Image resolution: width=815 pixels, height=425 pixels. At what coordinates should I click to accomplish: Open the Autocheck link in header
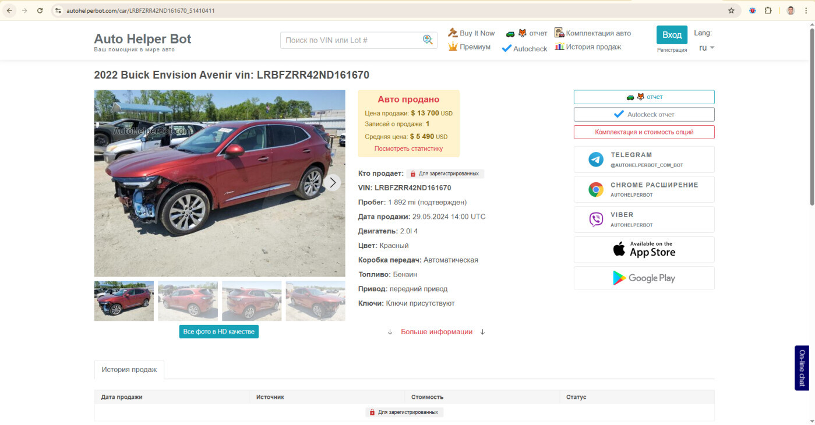(524, 49)
